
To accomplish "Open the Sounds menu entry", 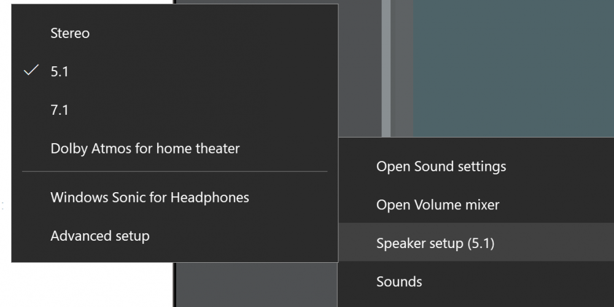I will pos(399,282).
